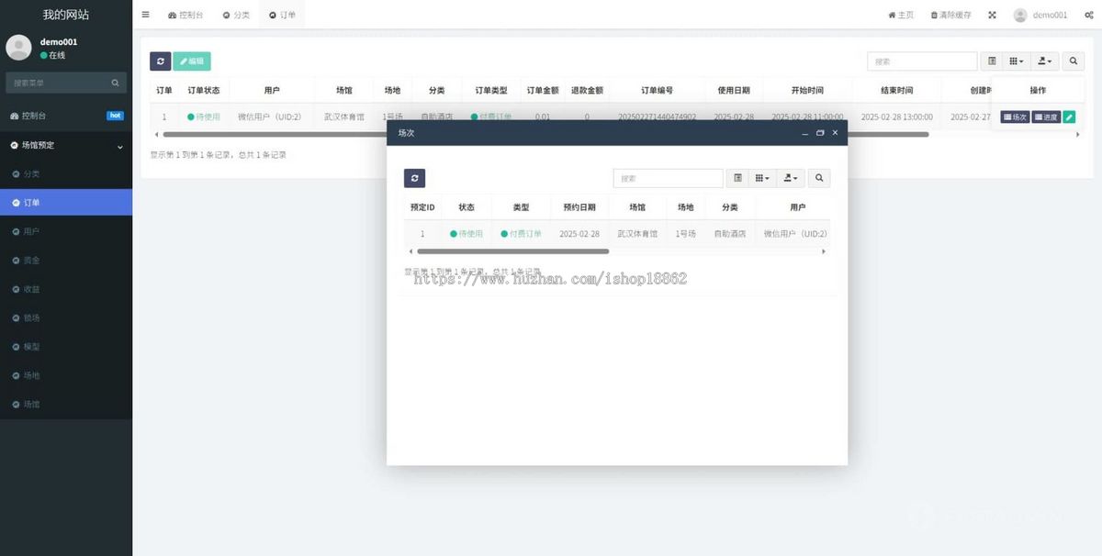
Task: Click the green 编辑 button above the table
Action: tap(191, 61)
